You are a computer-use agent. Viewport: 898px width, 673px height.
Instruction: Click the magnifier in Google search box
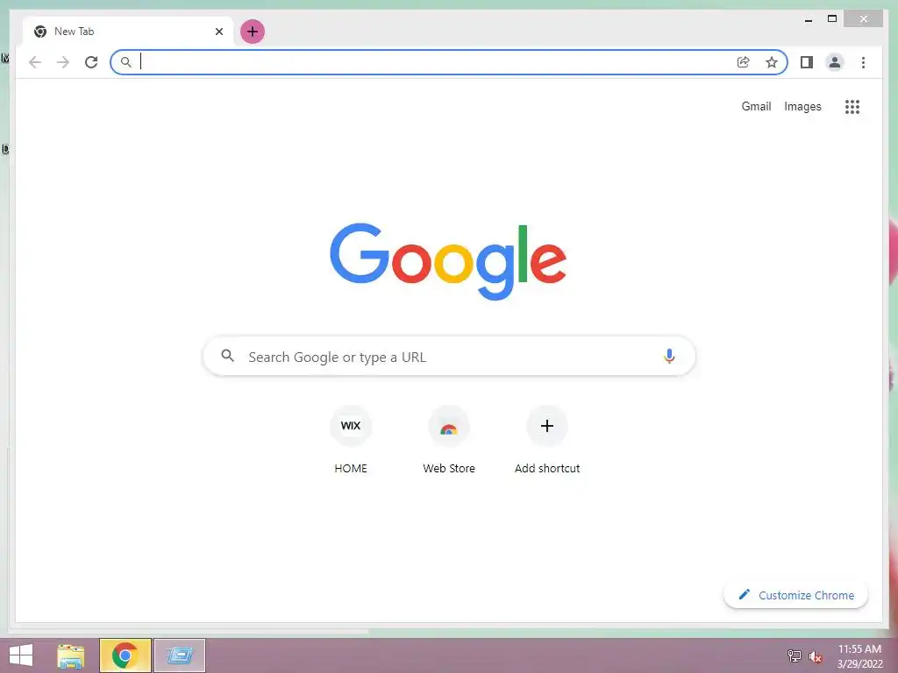227,356
